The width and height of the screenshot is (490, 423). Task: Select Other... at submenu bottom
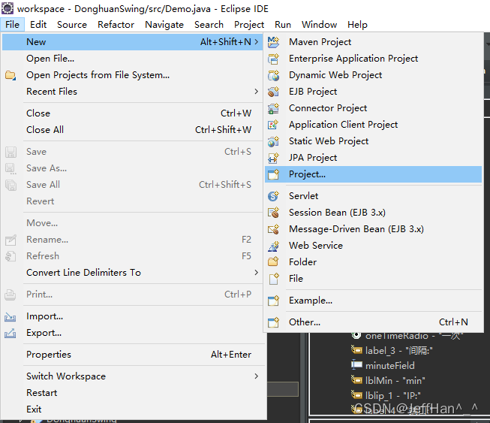(304, 322)
